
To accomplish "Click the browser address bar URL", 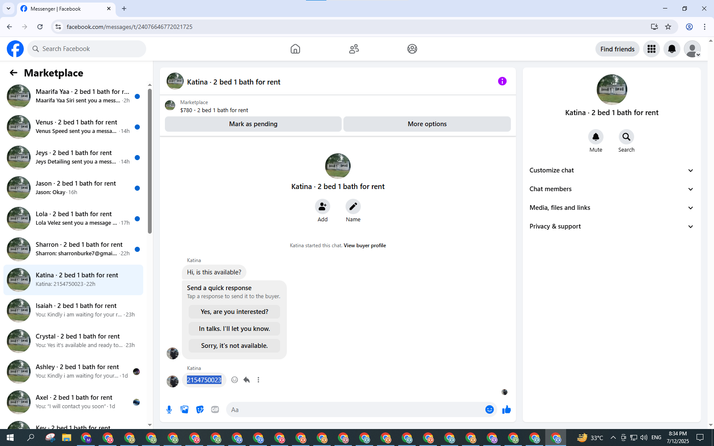I will [129, 27].
